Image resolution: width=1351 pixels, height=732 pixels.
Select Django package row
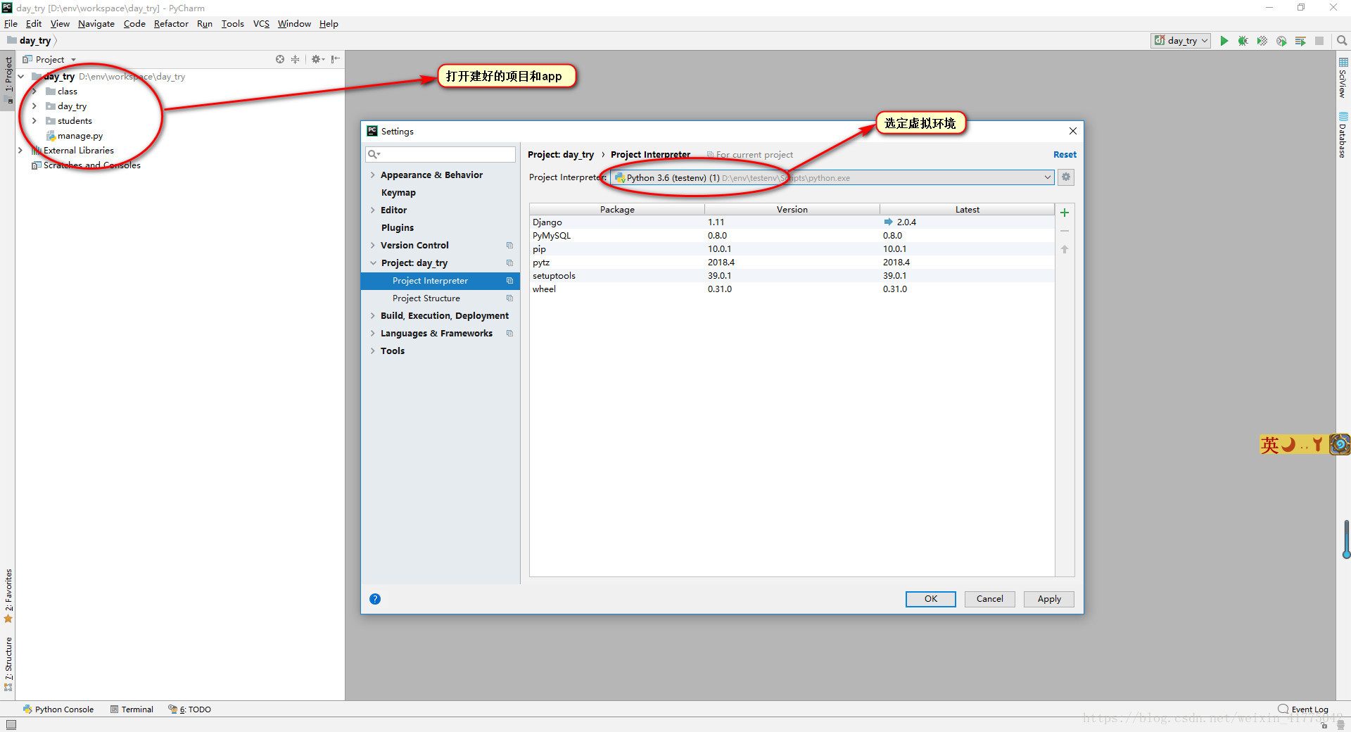tap(792, 222)
